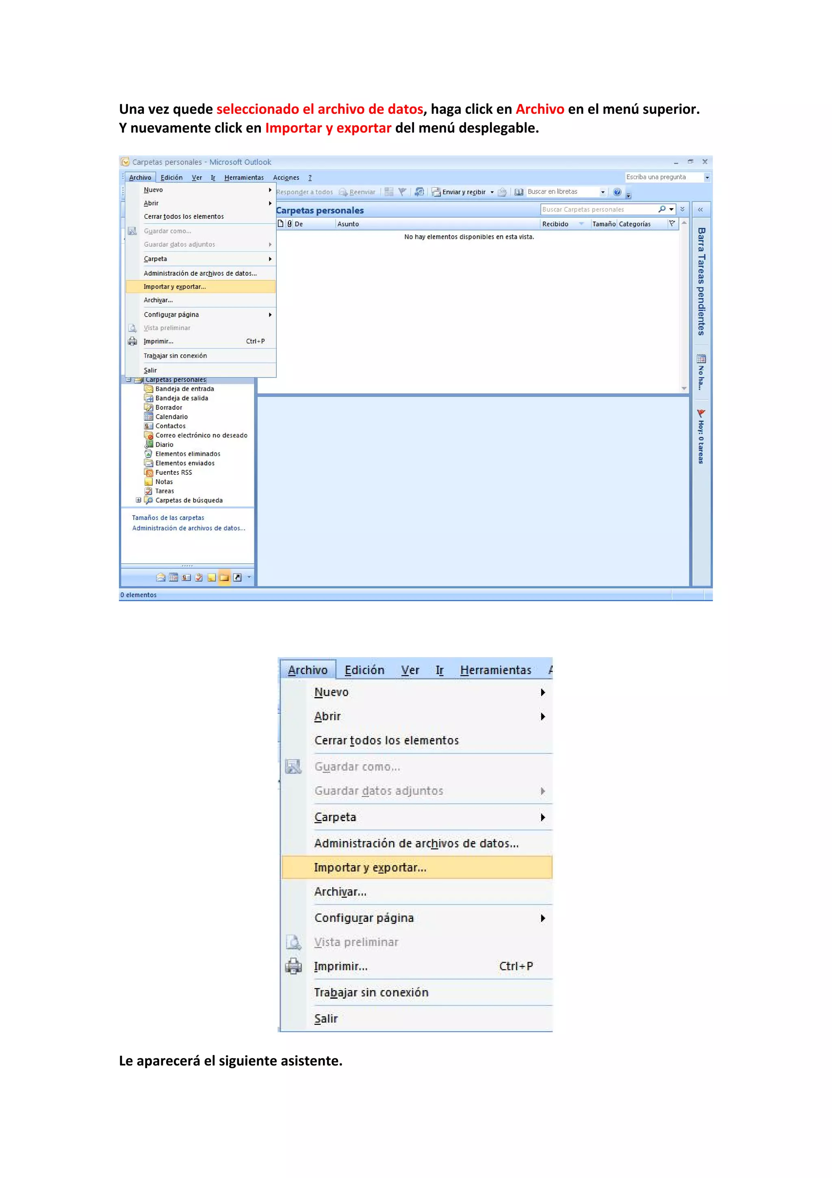This screenshot has width=832, height=1178.
Task: Click Buscar Carpetas personales search box
Action: [599, 209]
